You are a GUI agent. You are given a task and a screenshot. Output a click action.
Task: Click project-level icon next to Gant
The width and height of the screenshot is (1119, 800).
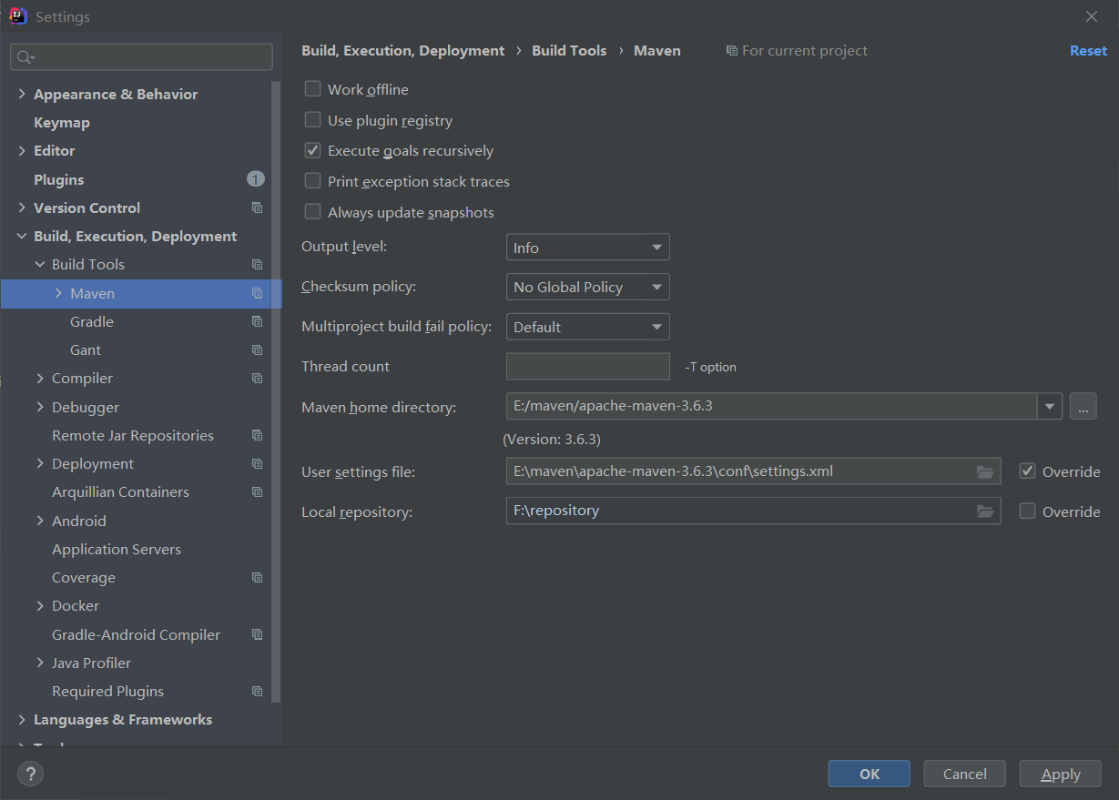click(258, 350)
